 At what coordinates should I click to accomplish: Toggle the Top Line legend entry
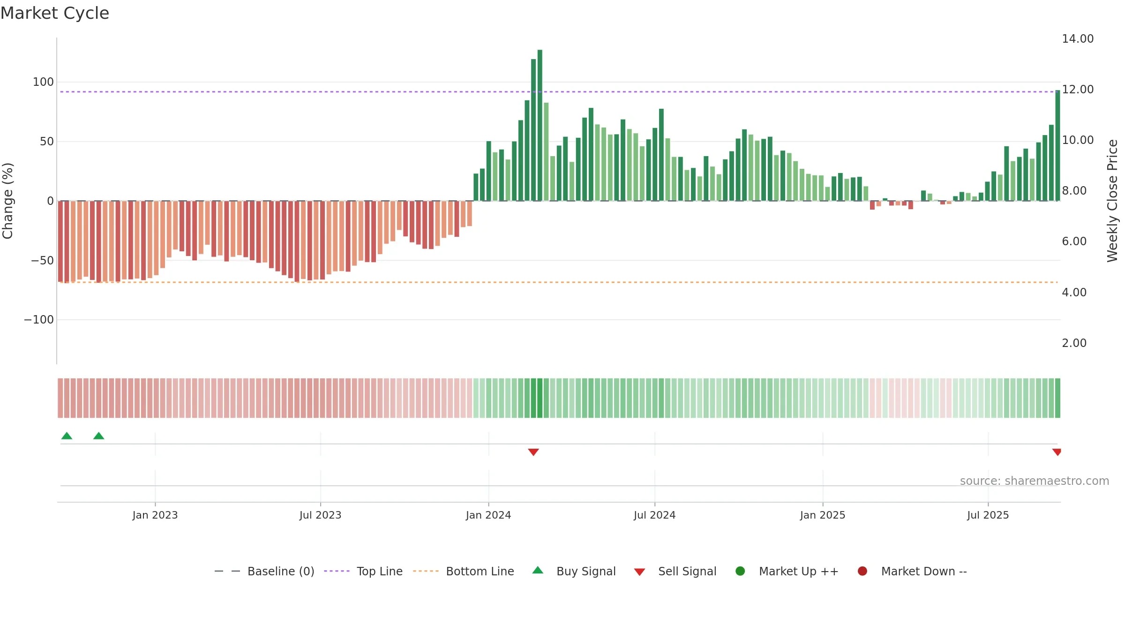[x=363, y=571]
